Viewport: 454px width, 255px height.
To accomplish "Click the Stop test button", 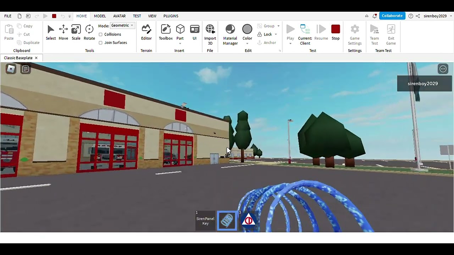I will (336, 32).
